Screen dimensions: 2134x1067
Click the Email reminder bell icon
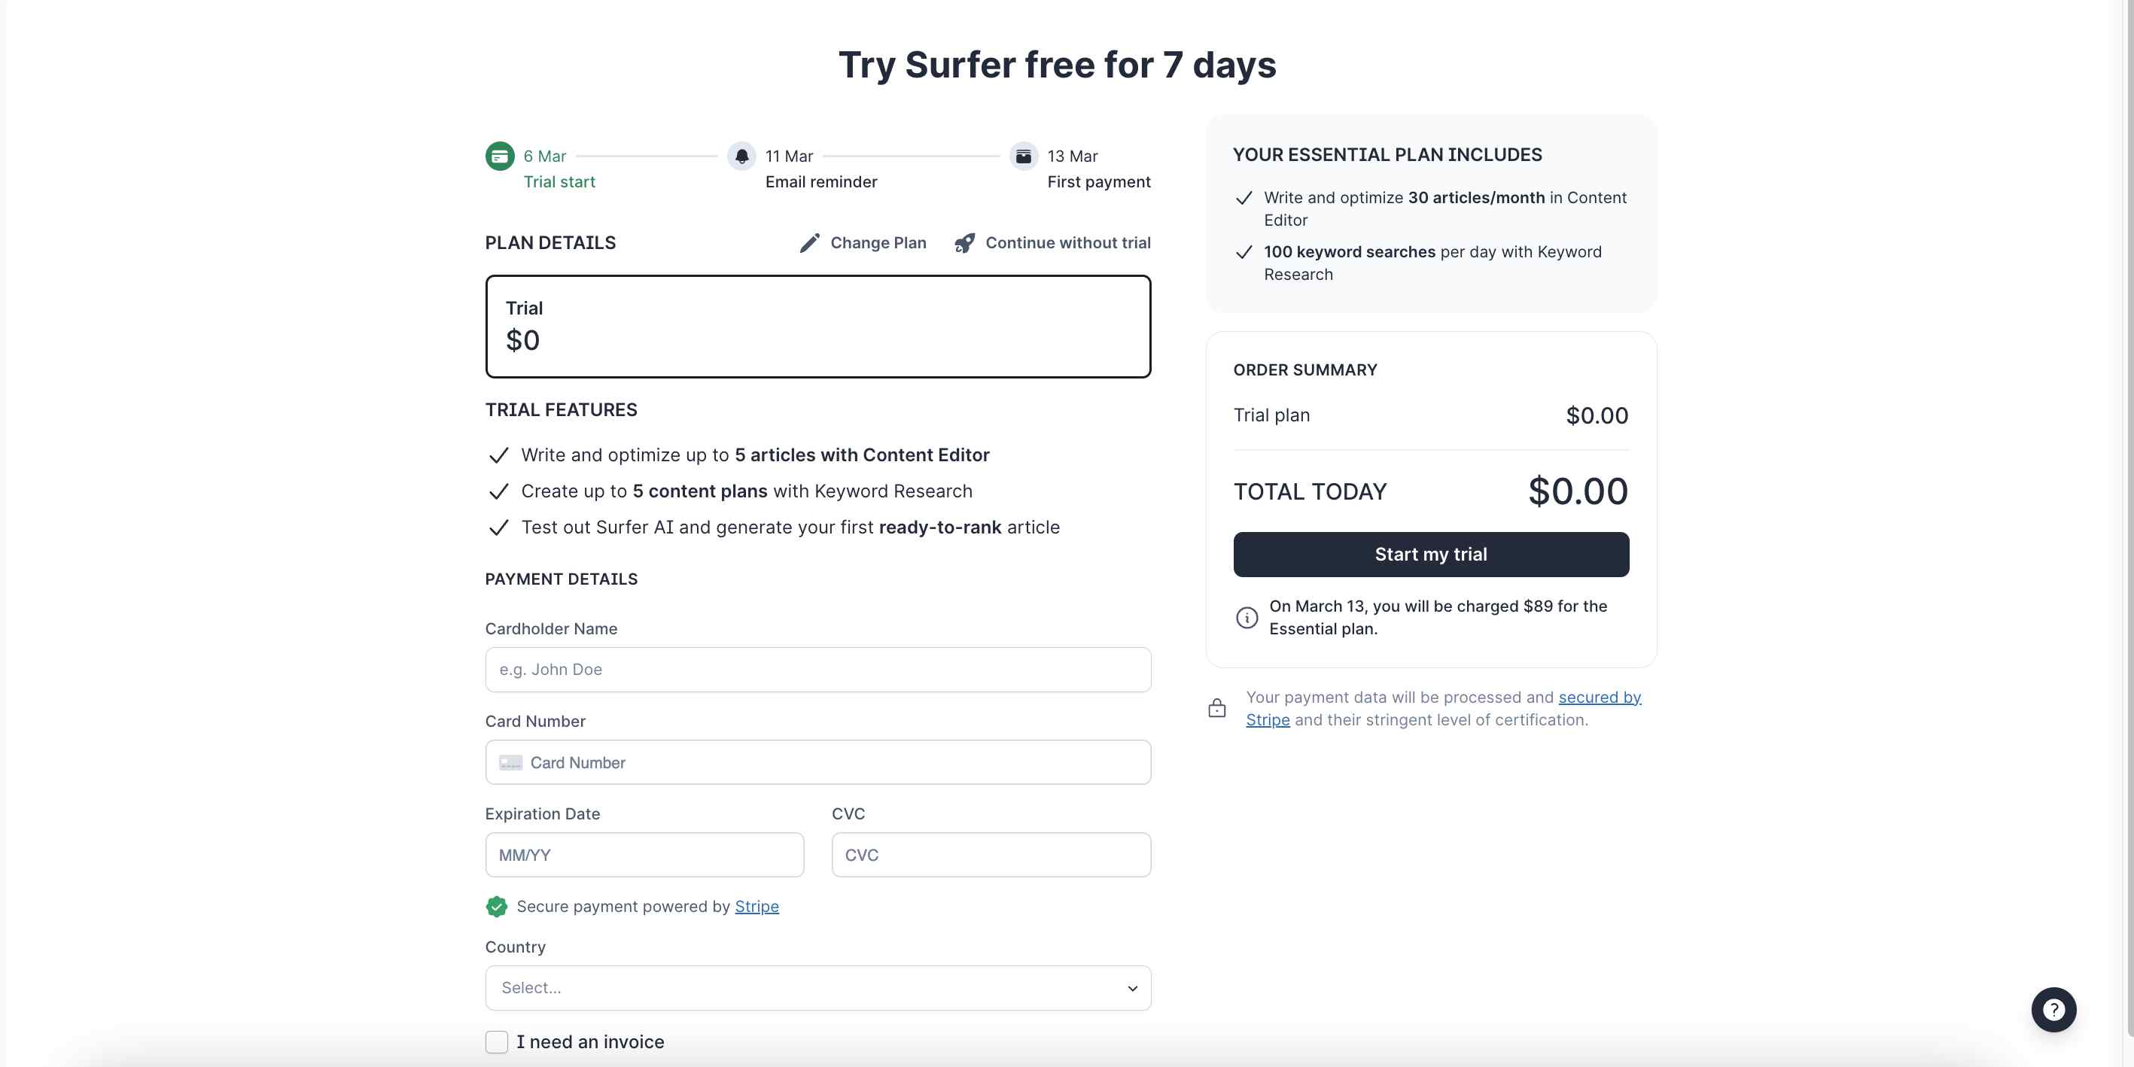coord(741,156)
